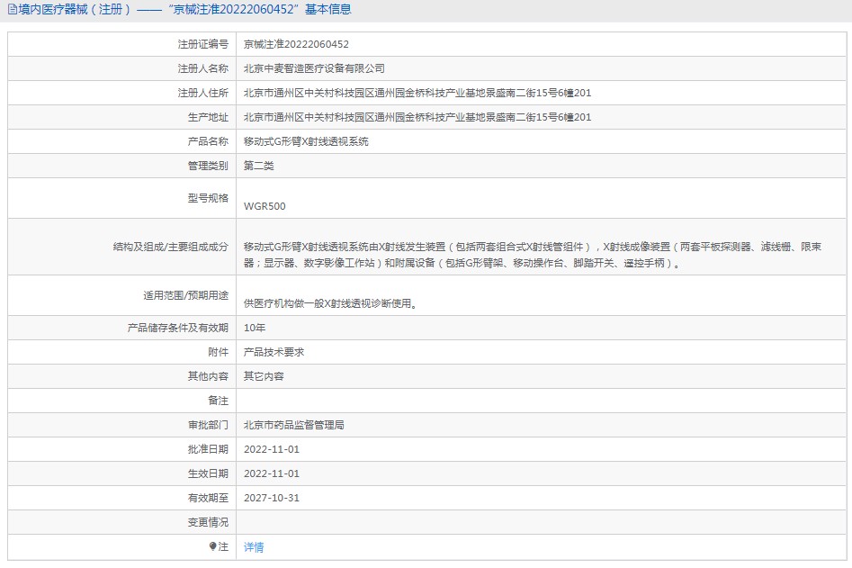Screen dimensions: 852x568
Task: Click the label 变更情况
Action: pyautogui.click(x=208, y=522)
